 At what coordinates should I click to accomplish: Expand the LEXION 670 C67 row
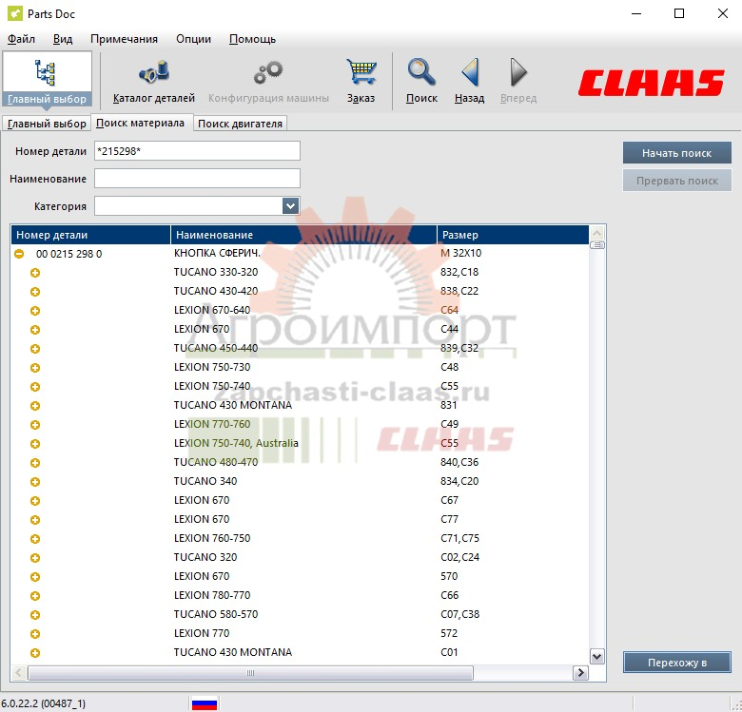(x=35, y=501)
